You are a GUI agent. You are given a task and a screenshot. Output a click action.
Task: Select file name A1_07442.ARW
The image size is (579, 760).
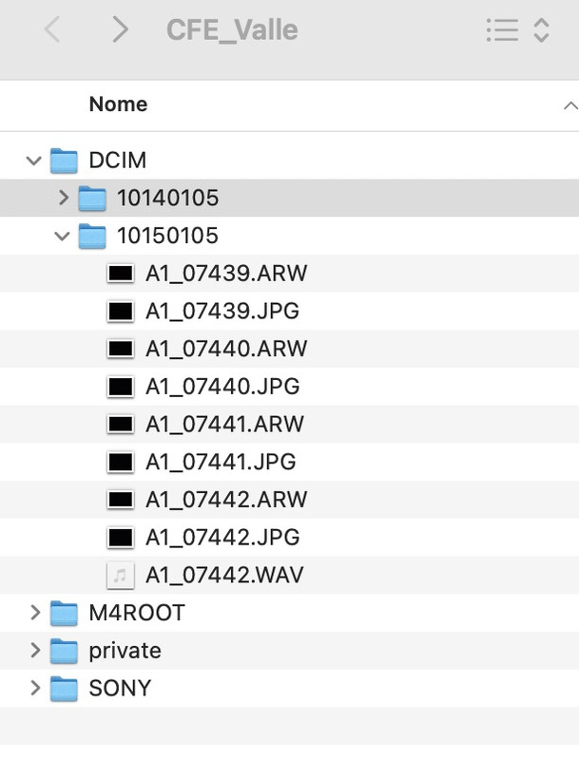pos(226,500)
